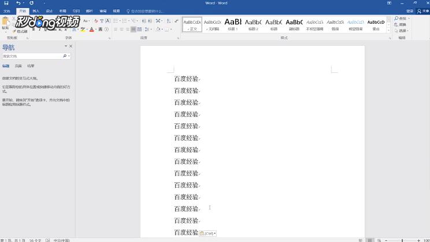430x242 pixels.
Task: Click the Asian Layout icon
Action: (158, 21)
